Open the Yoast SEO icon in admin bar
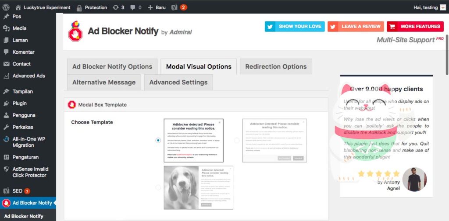The image size is (449, 221). 175,7
